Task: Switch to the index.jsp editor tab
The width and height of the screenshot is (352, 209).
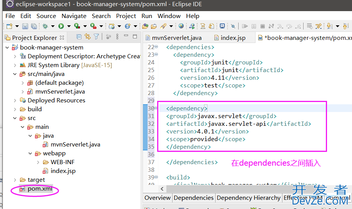Action: point(230,38)
